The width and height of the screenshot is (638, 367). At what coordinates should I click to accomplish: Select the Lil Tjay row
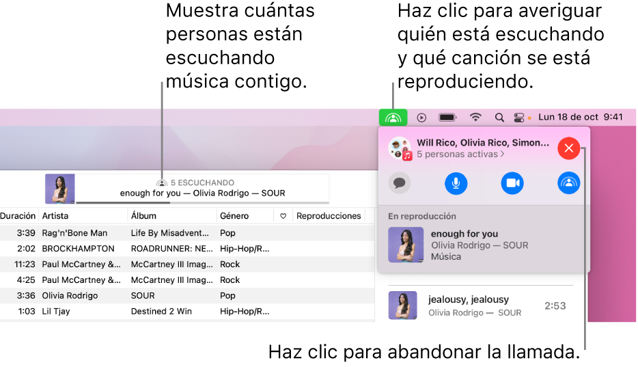187,311
